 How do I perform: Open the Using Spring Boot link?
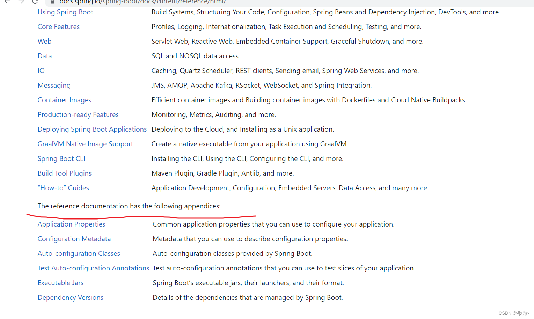pos(65,12)
